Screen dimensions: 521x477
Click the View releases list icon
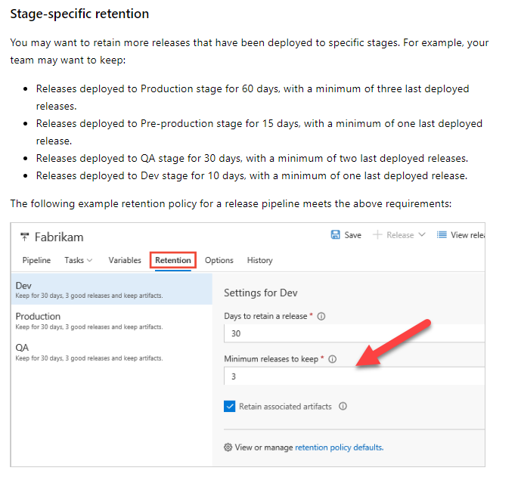(x=442, y=235)
